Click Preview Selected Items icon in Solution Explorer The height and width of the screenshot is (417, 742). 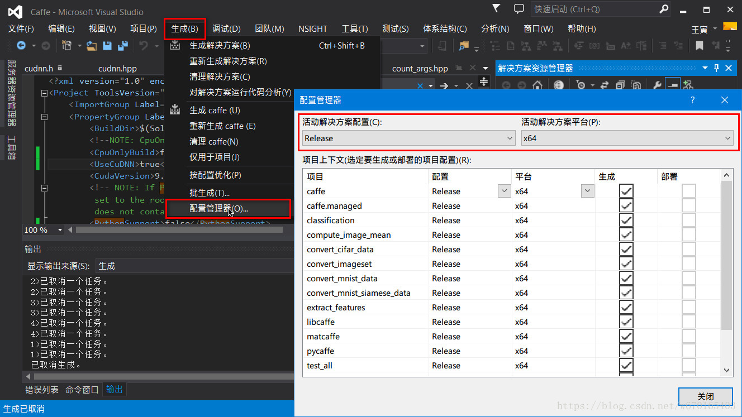[672, 85]
